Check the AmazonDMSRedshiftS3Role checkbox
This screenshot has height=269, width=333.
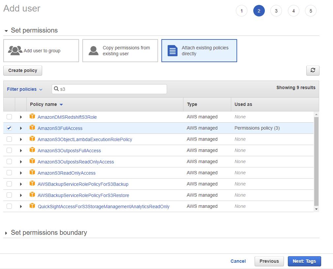(x=9, y=117)
